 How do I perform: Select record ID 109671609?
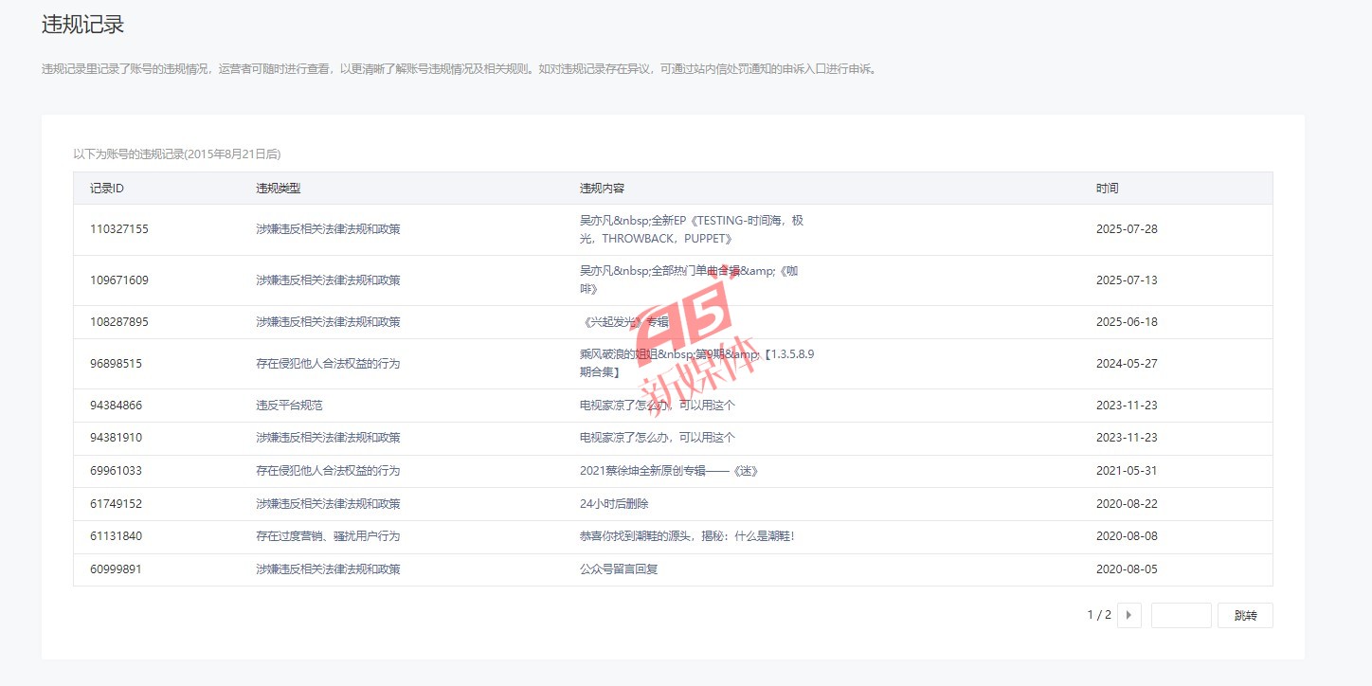click(119, 280)
